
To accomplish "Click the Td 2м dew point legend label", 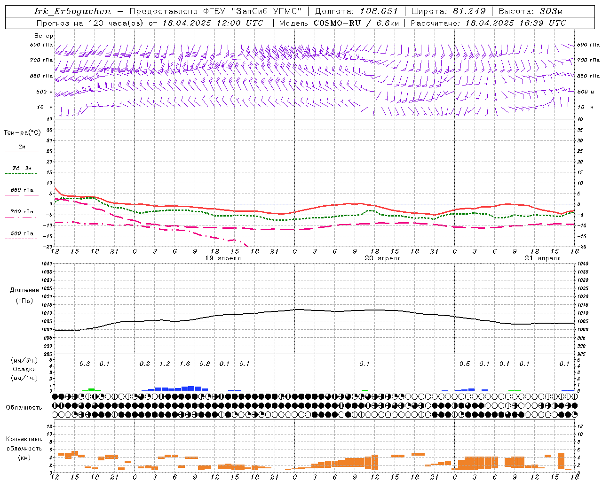I will [x=22, y=168].
